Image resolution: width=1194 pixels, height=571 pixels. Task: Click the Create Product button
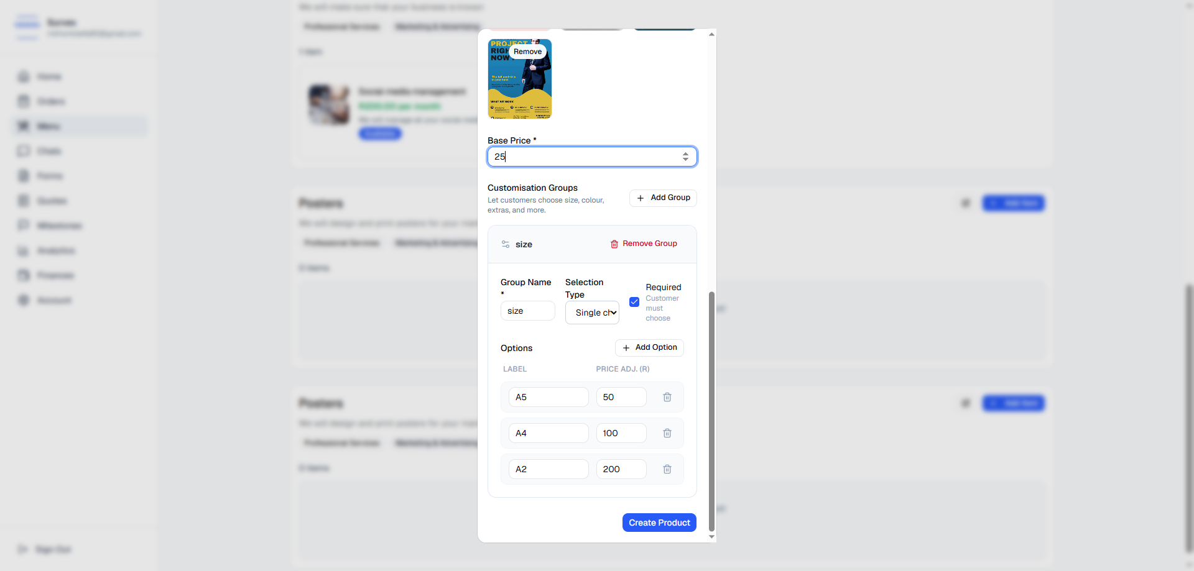point(659,523)
